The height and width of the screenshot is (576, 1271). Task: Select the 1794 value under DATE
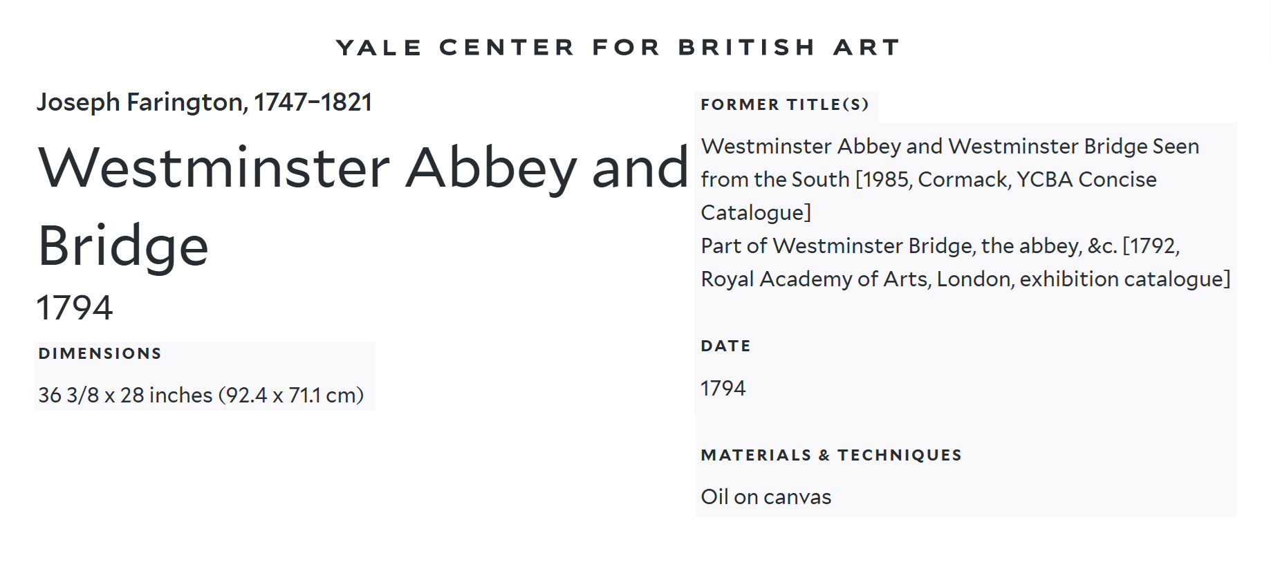(723, 388)
